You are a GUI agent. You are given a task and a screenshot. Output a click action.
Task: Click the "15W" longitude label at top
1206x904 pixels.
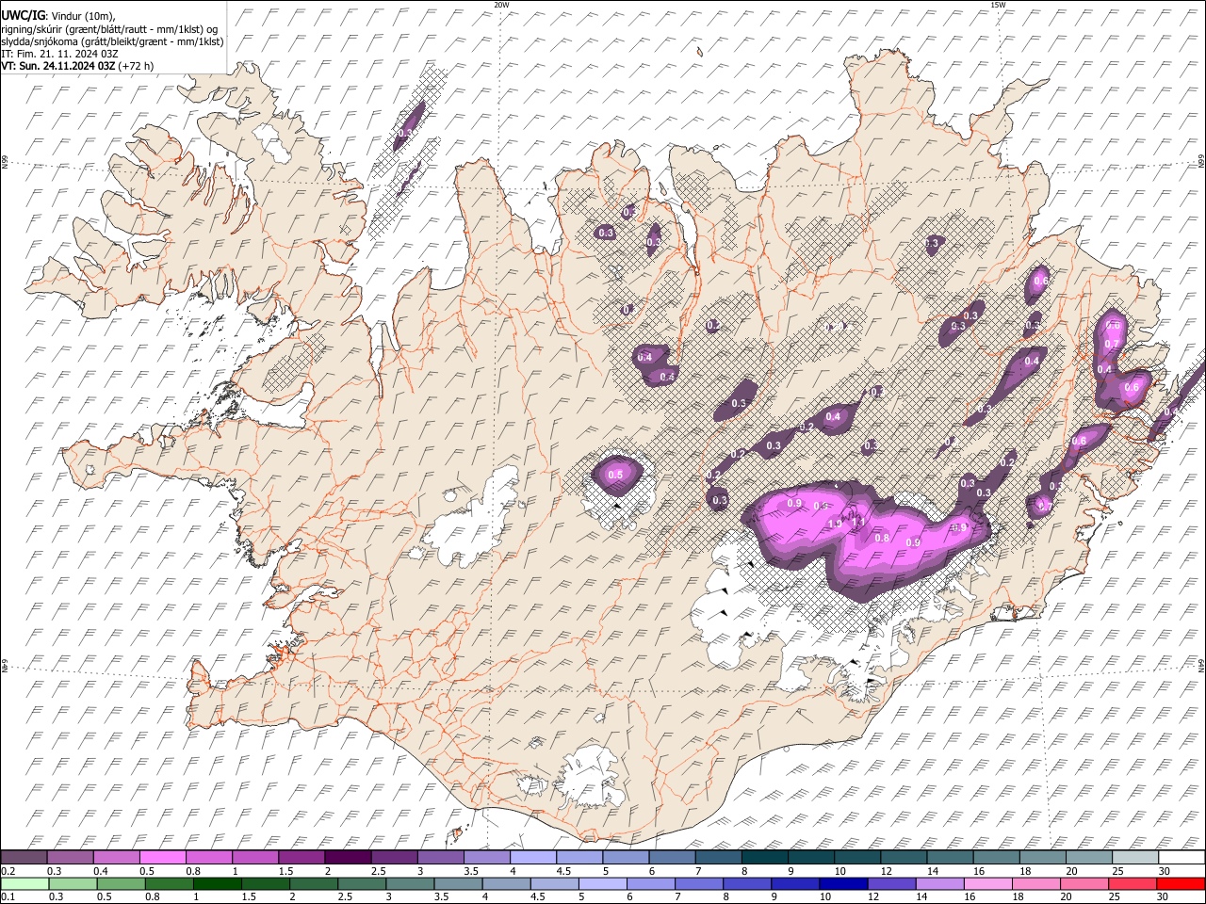tap(998, 5)
